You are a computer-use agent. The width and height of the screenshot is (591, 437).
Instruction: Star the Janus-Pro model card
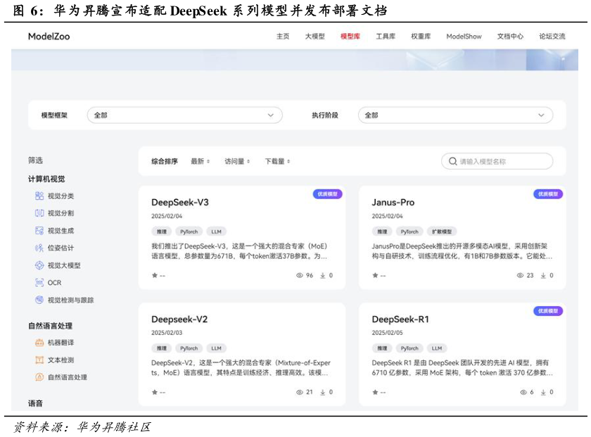coord(374,275)
